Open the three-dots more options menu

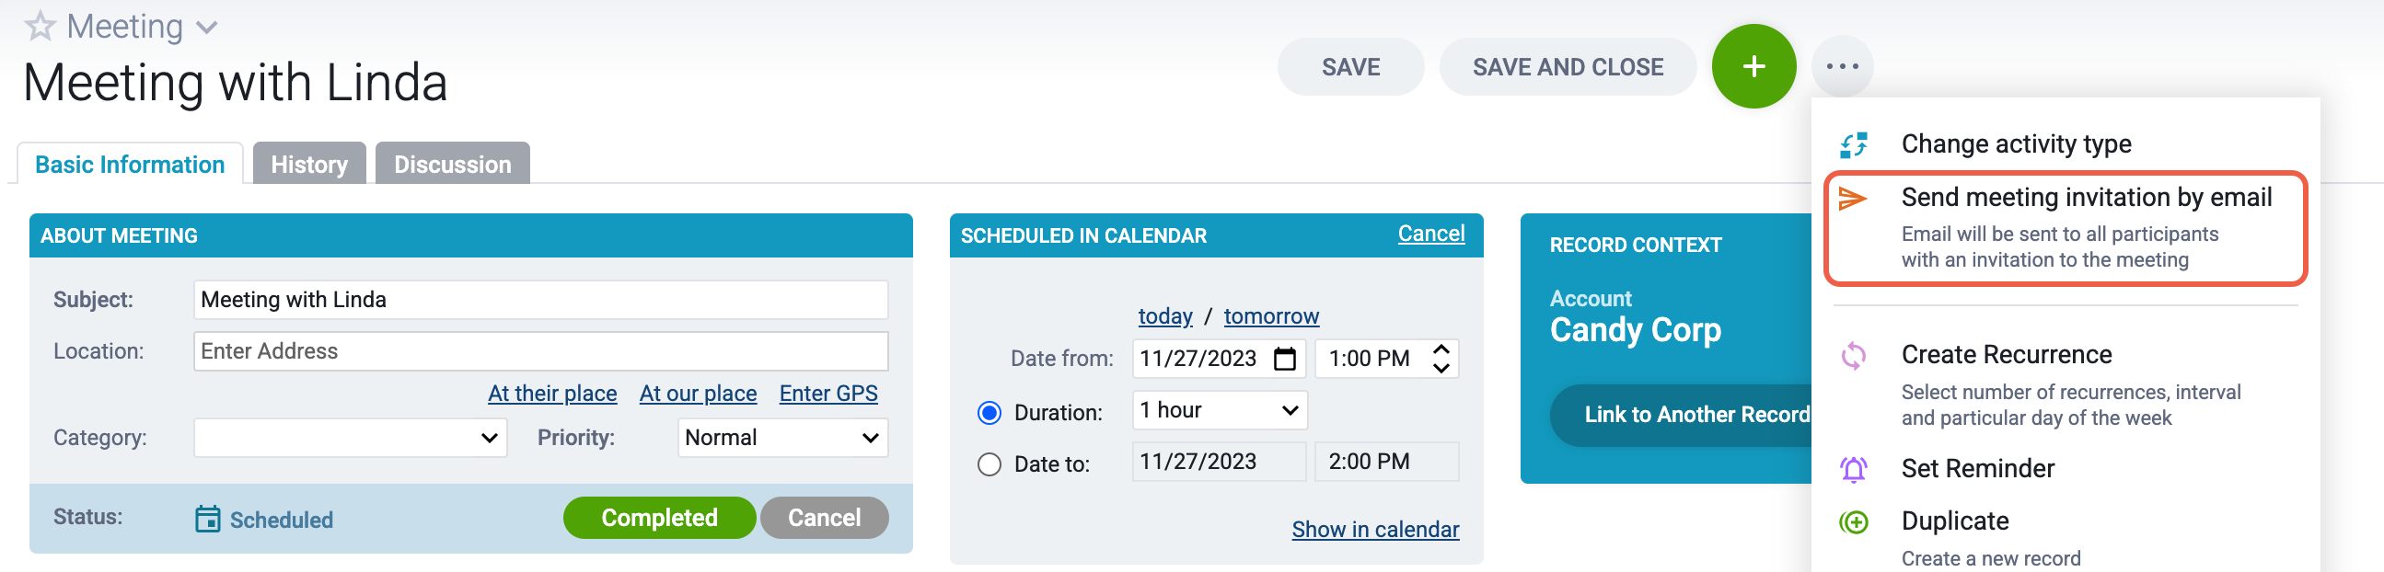point(1842,66)
